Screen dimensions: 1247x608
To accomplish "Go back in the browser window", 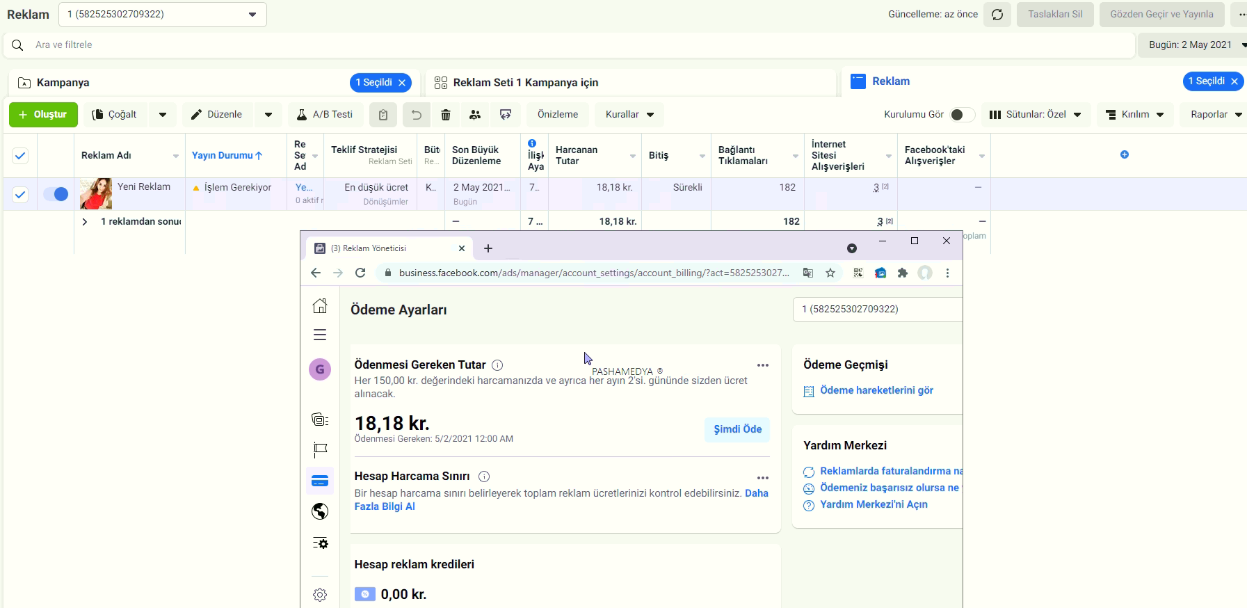I will pyautogui.click(x=316, y=273).
